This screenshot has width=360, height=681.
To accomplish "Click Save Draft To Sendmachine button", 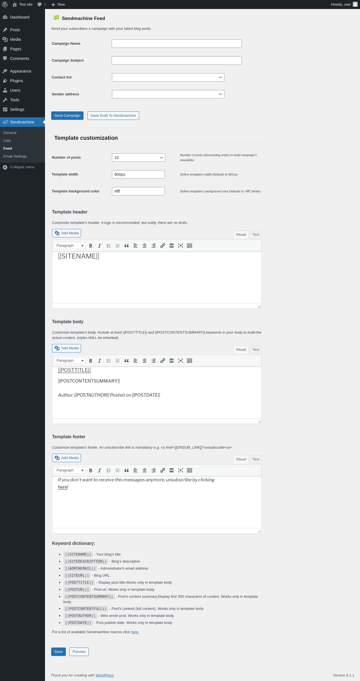I will coord(113,116).
